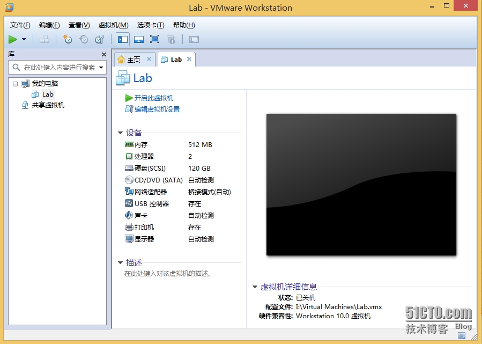This screenshot has width=482, height=344.
Task: Select the 512 MB memory value
Action: (x=200, y=144)
